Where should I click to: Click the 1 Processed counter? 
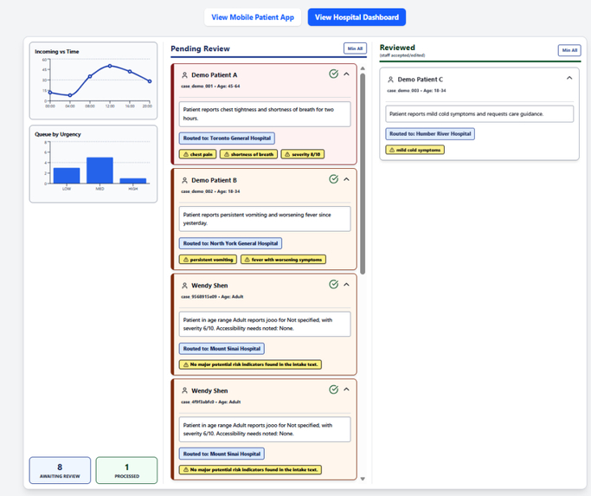(126, 470)
